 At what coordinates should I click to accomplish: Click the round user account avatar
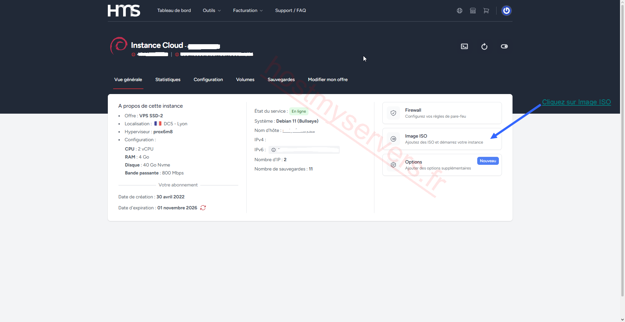[x=507, y=11]
